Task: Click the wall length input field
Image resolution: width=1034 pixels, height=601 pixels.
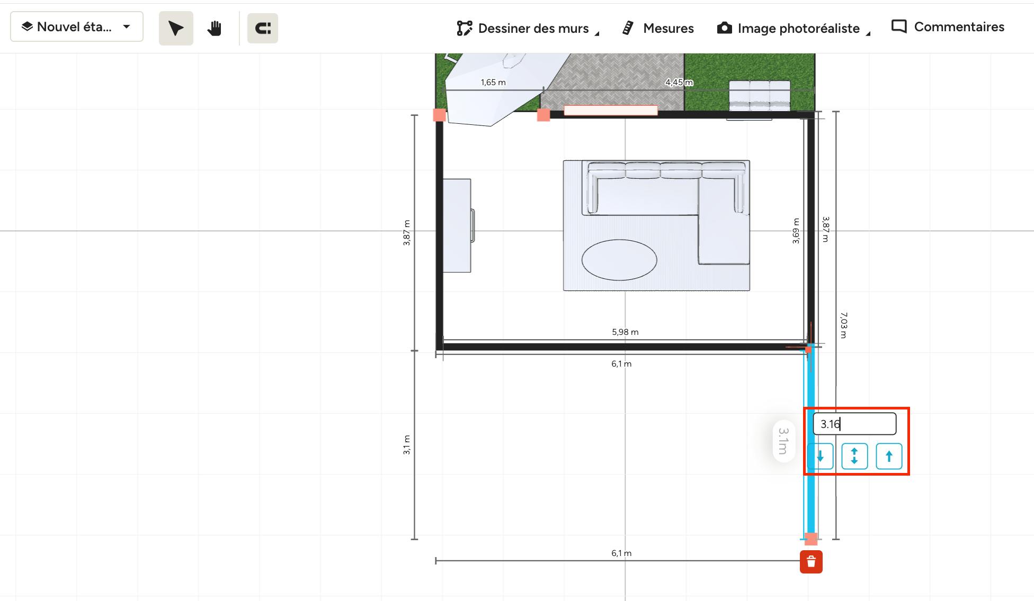Action: pyautogui.click(x=854, y=424)
